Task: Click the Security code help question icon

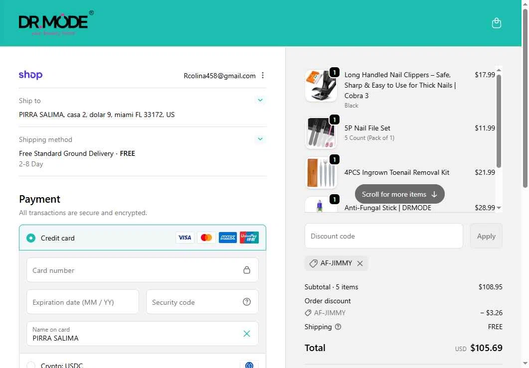Action: pyautogui.click(x=247, y=302)
